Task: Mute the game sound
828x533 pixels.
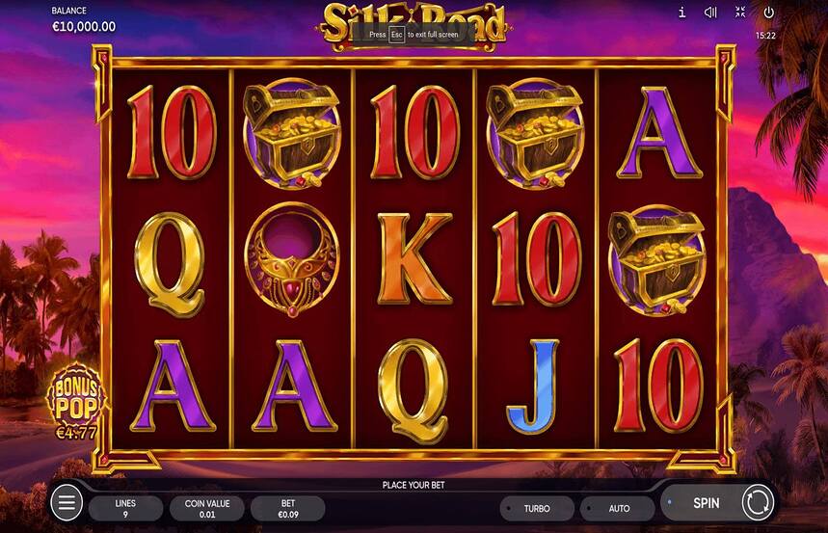Action: click(x=710, y=13)
